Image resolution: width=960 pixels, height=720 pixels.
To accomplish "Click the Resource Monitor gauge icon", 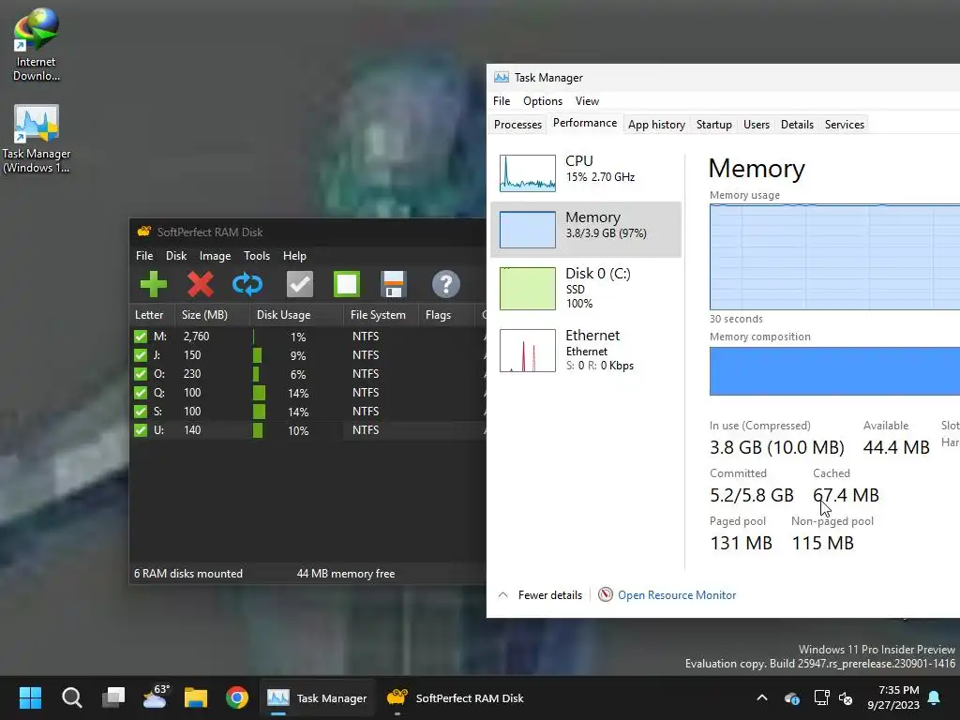I will tap(605, 594).
